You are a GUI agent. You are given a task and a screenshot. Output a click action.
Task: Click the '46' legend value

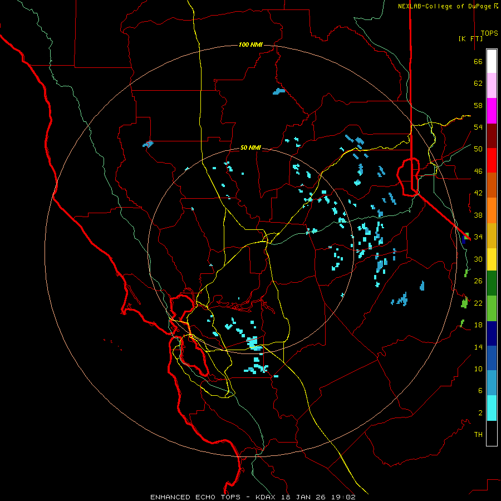478,171
